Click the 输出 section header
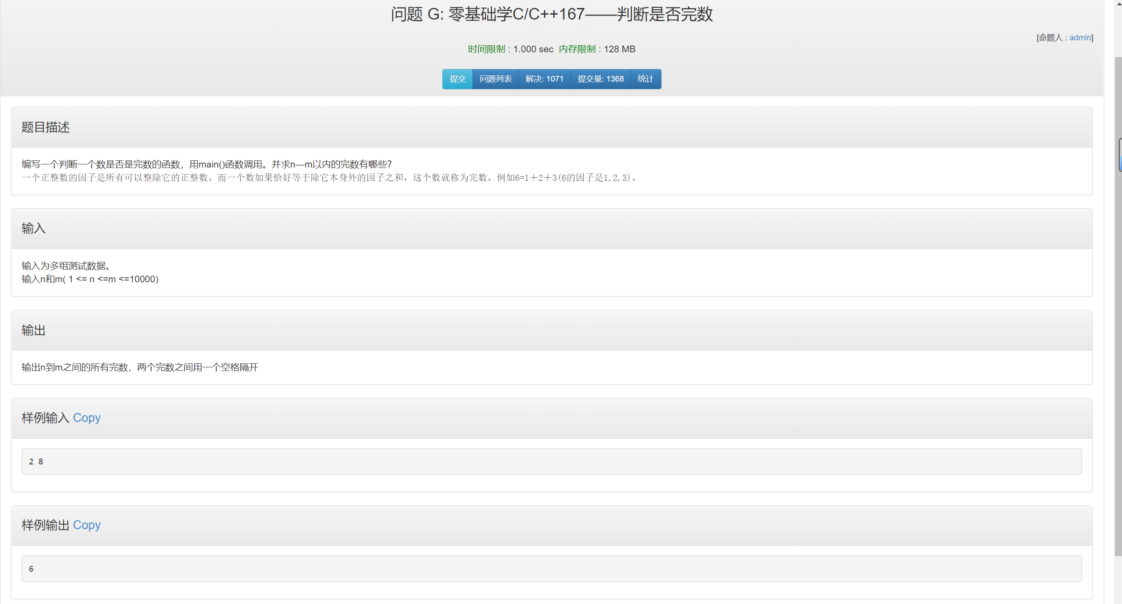 click(34, 330)
